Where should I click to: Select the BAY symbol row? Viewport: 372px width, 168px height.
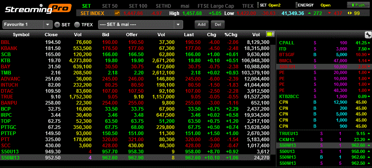[135, 67]
